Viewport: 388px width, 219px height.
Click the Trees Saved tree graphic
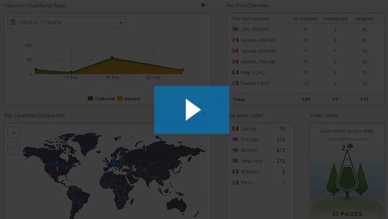[347, 172]
